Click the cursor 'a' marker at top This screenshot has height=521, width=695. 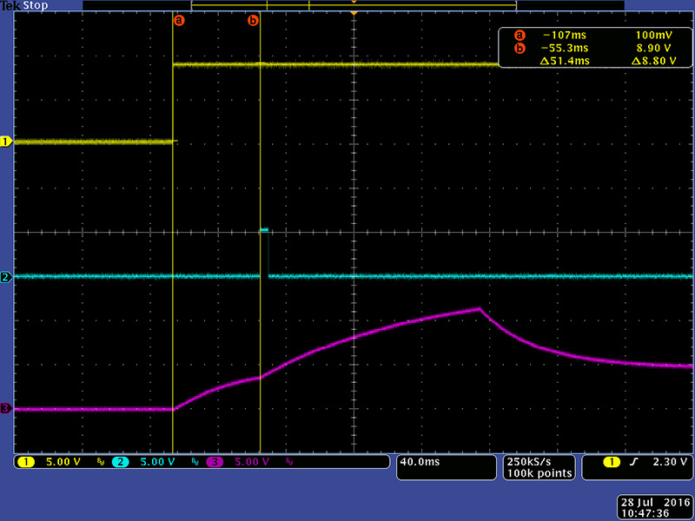coord(180,20)
